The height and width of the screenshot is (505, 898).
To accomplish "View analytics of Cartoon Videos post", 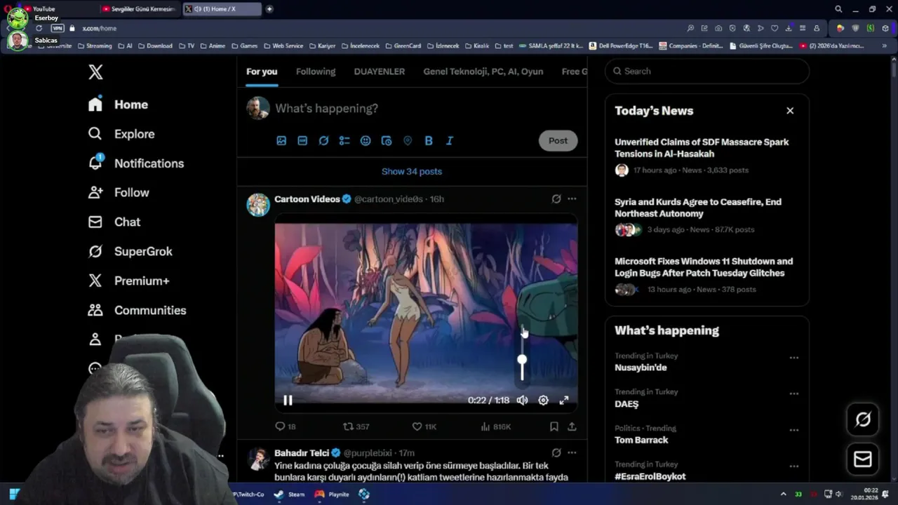I will pos(495,426).
